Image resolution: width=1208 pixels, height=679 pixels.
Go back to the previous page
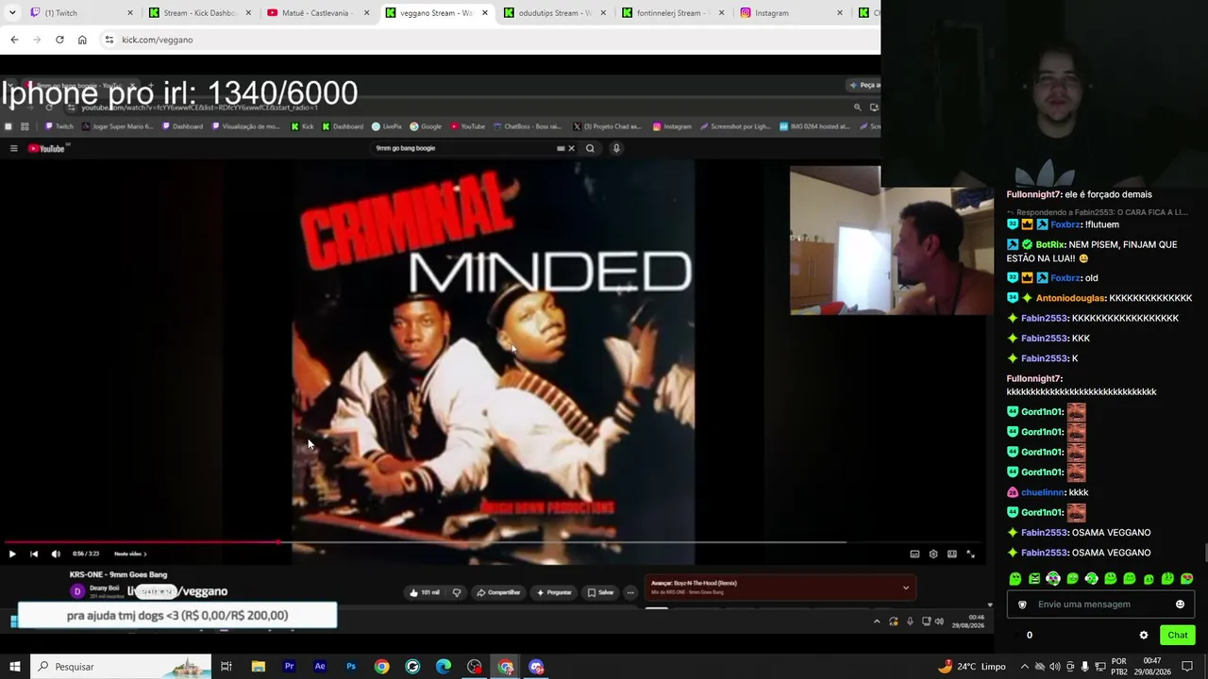[x=14, y=40]
